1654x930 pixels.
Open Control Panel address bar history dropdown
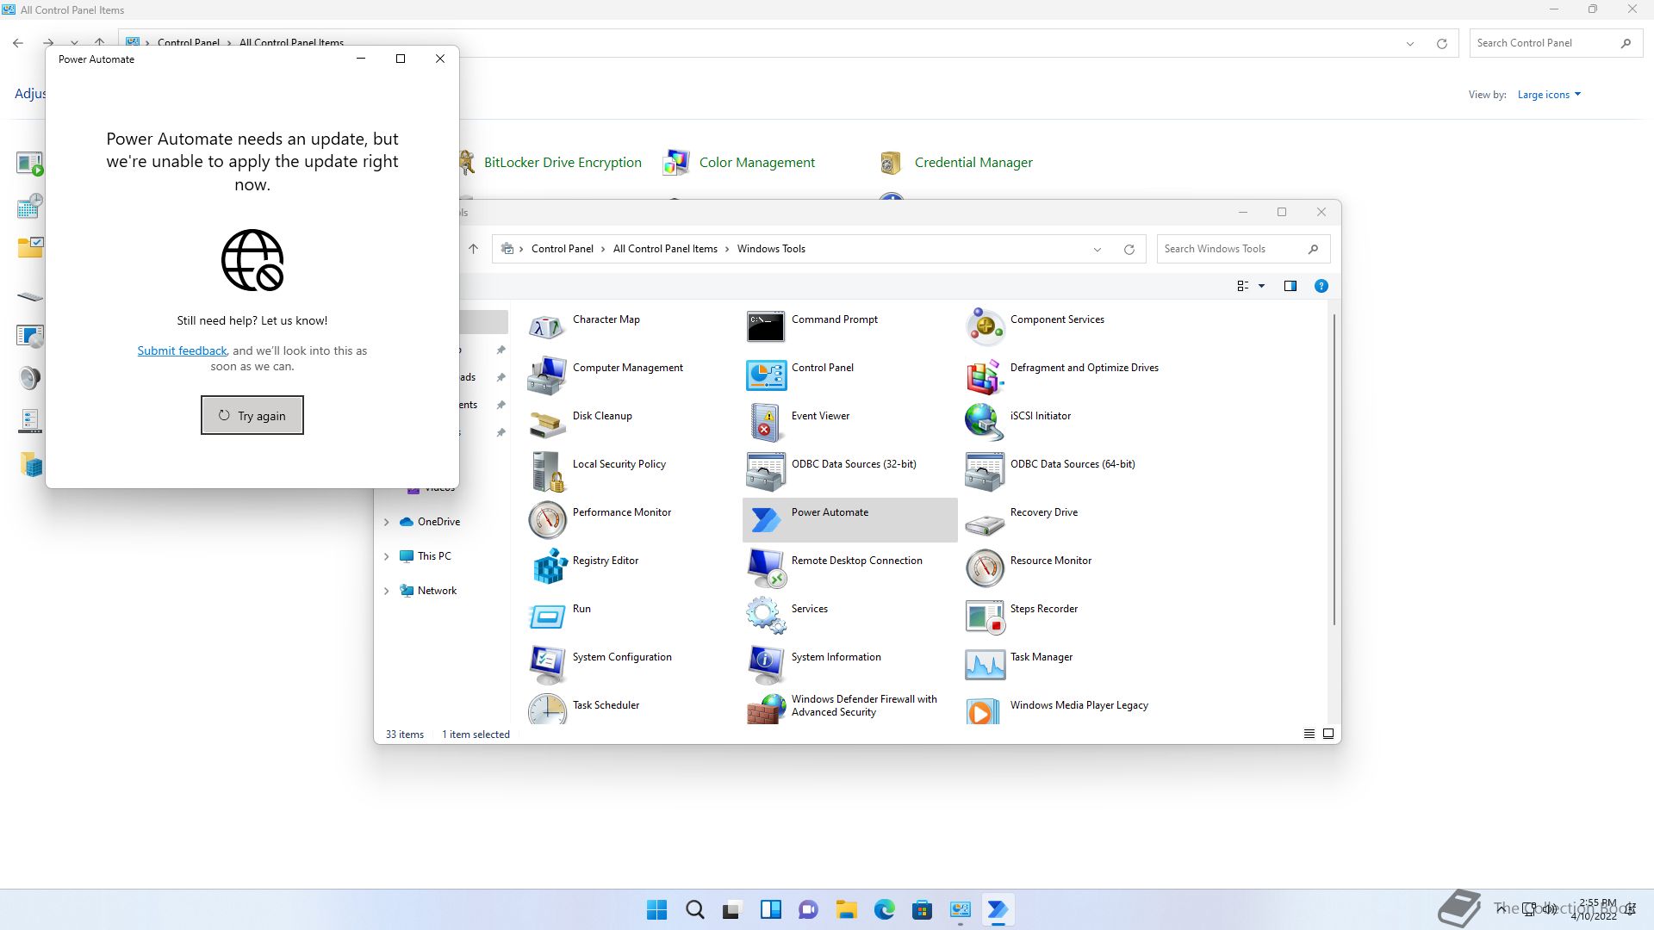pos(1410,44)
